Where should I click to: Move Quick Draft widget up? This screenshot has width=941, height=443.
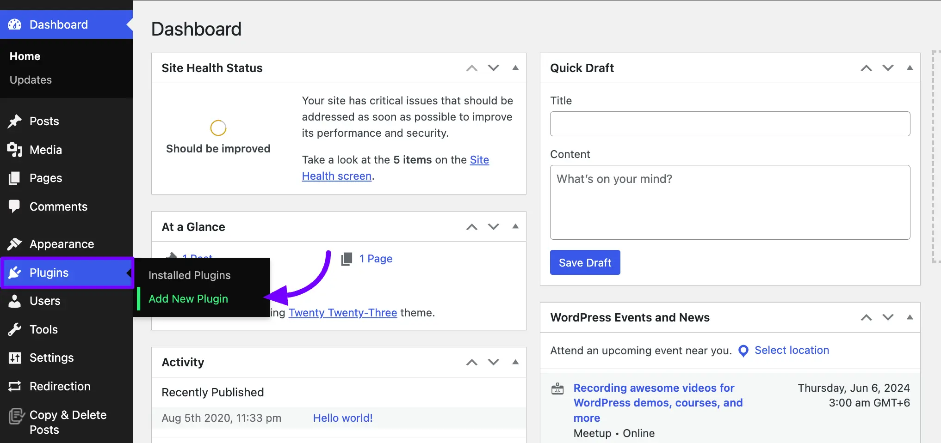click(x=867, y=68)
